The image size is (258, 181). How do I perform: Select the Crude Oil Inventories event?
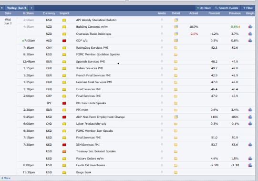[x=91, y=165]
